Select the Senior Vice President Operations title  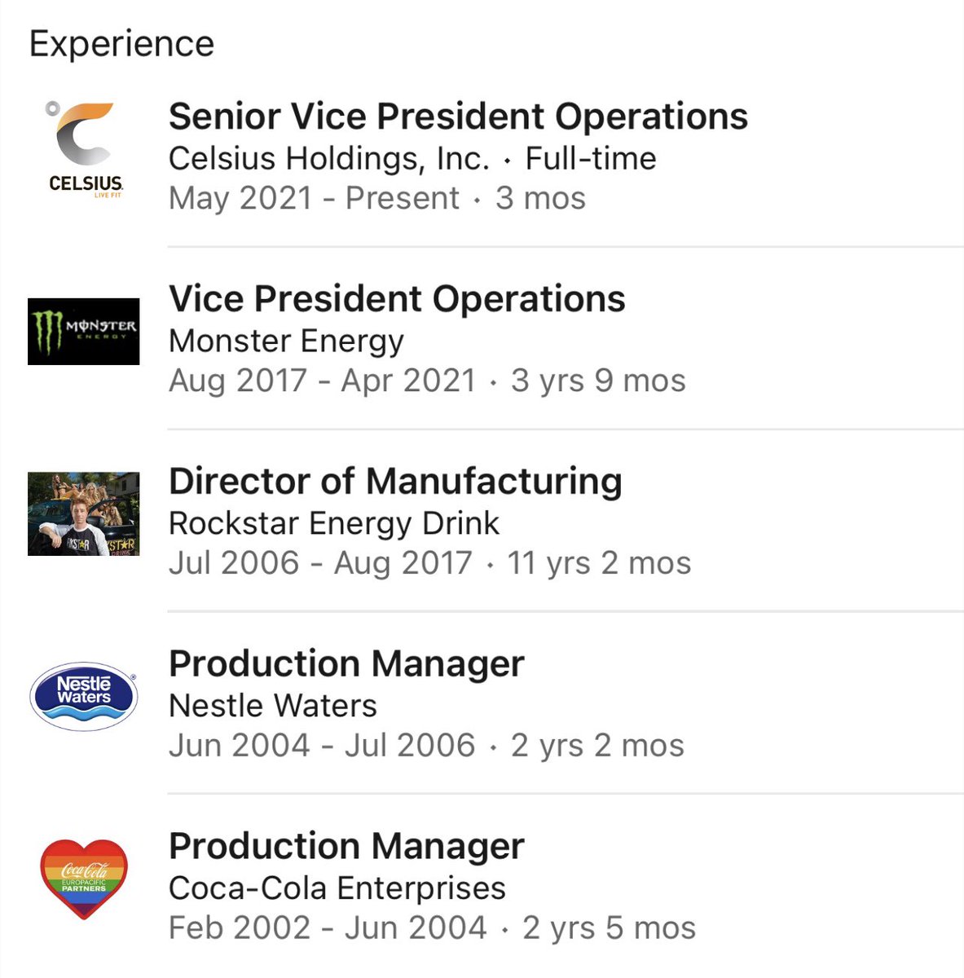(458, 117)
